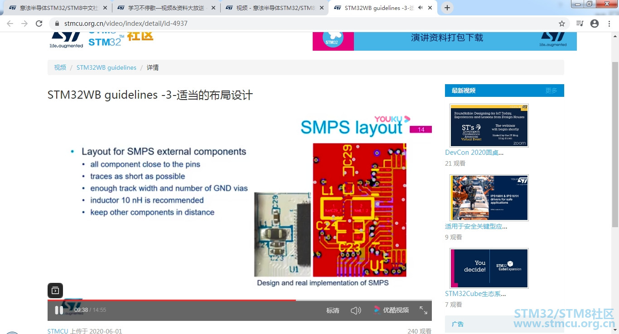Click the ST life.augmented site logo
Screen dimensions: 619x334
(66, 39)
